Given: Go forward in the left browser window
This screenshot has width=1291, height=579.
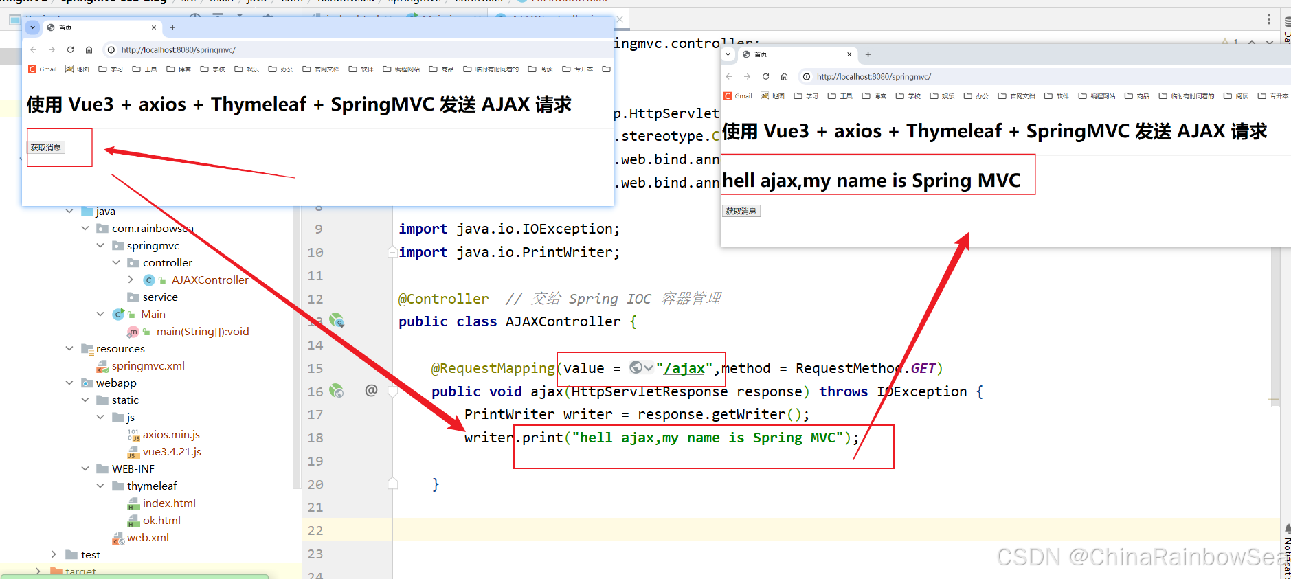Looking at the screenshot, I should pyautogui.click(x=52, y=49).
